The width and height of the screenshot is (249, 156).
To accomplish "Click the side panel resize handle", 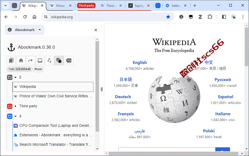I will click(102, 89).
